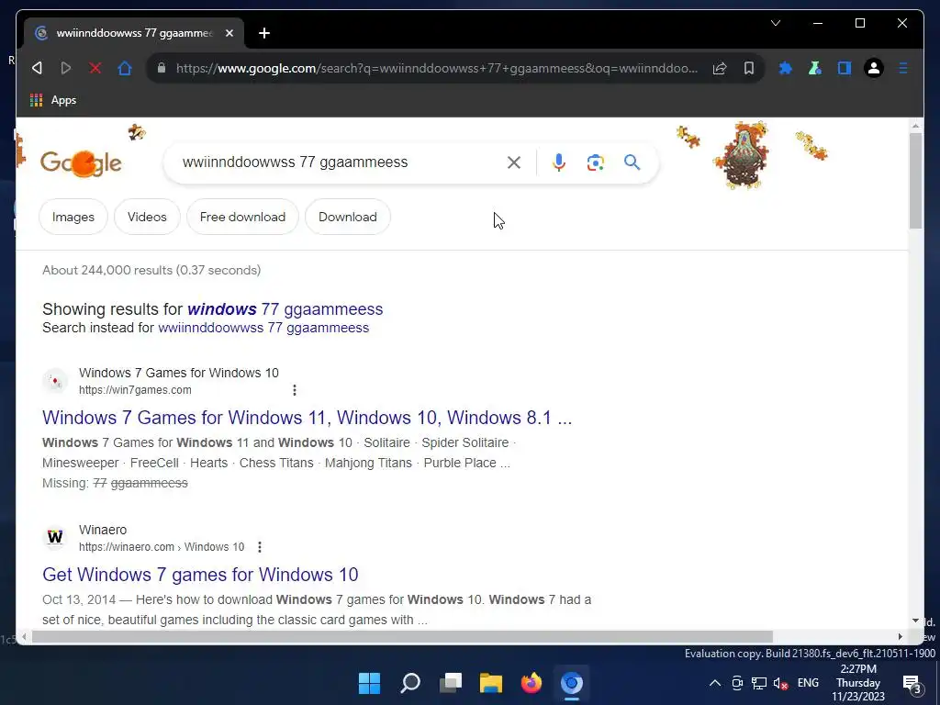This screenshot has width=940, height=705.
Task: Search instead for wwiinnddoowwss 77 ggaammeess
Action: (x=263, y=328)
